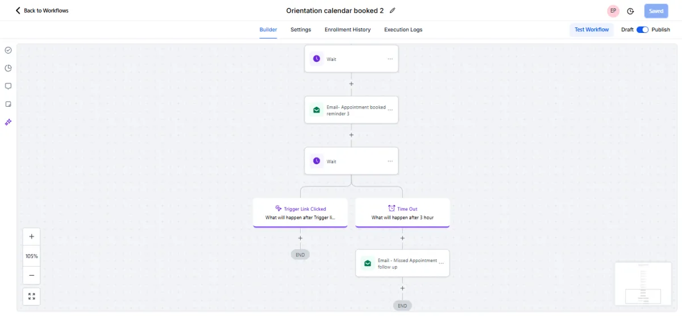Click the AI sparkle icon in sidebar

click(x=9, y=122)
